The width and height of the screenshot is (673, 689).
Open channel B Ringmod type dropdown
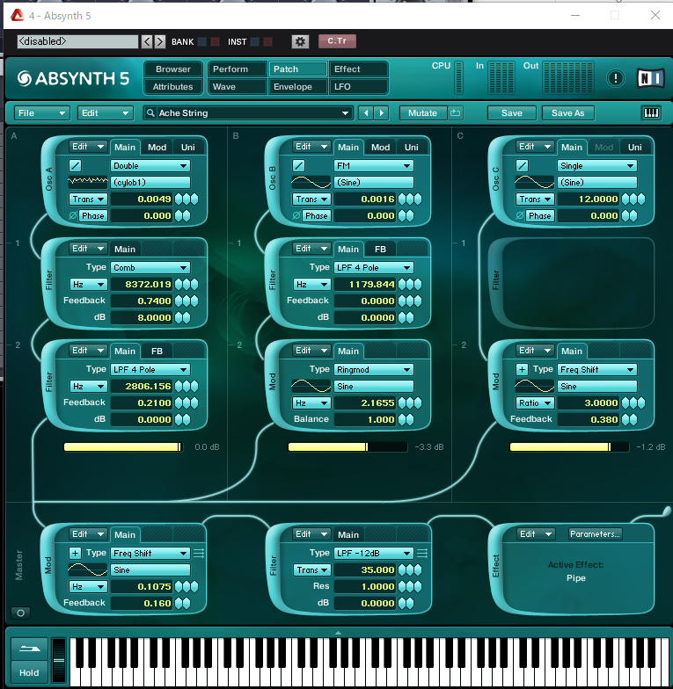(374, 369)
